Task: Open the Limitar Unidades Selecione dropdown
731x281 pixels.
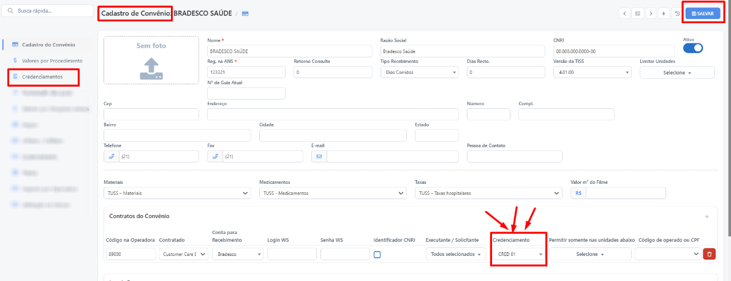Action: click(x=677, y=73)
